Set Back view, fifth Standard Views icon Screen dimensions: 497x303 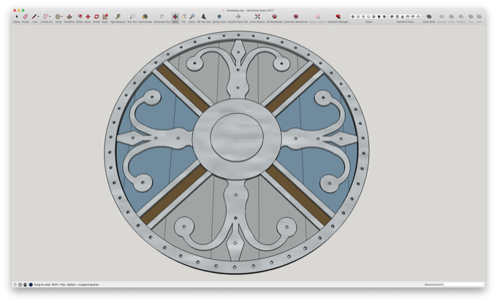(x=413, y=17)
